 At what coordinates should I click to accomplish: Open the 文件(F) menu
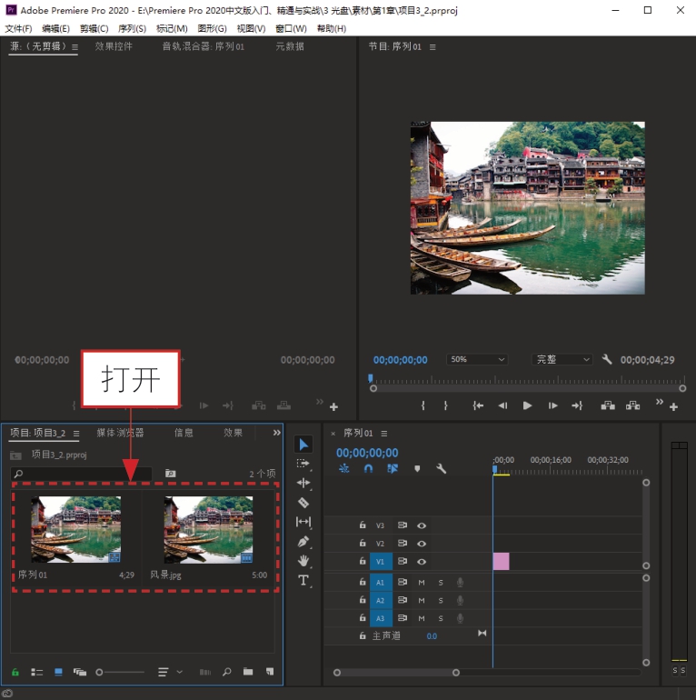[x=18, y=28]
